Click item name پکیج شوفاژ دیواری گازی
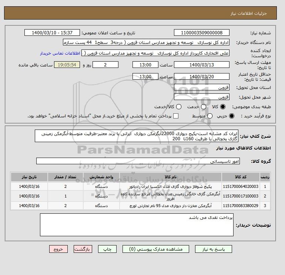The width and height of the screenshot is (285, 275). pyautogui.click(x=171, y=186)
